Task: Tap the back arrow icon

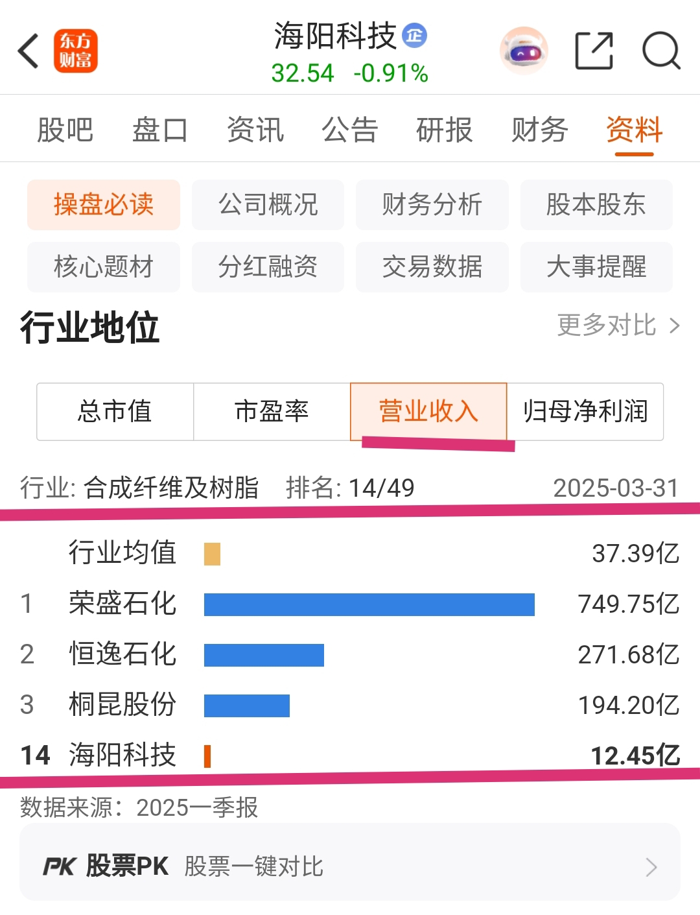Action: 29,51
